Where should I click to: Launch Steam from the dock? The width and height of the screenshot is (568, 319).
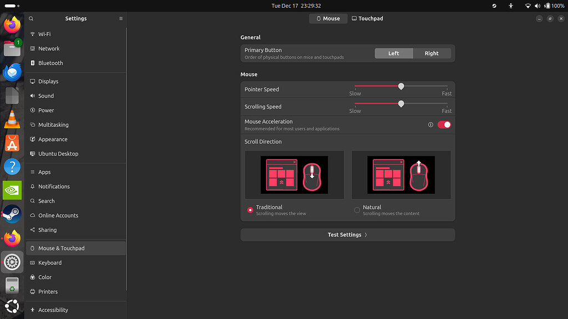pyautogui.click(x=12, y=213)
